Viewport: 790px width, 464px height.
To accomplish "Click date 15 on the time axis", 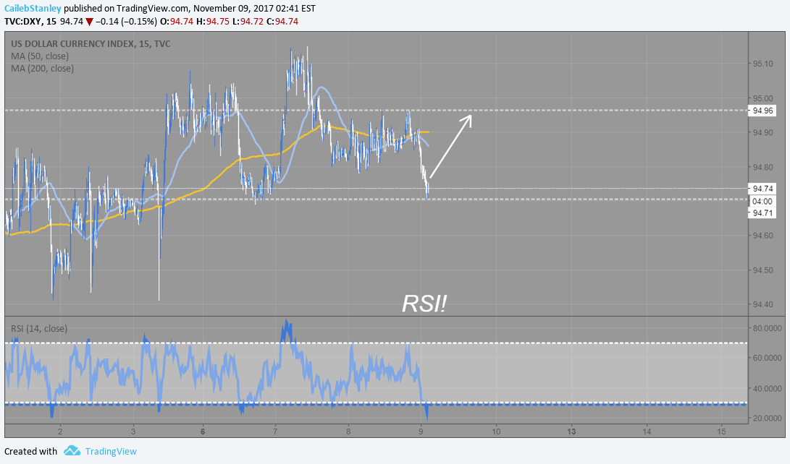I will tap(721, 431).
